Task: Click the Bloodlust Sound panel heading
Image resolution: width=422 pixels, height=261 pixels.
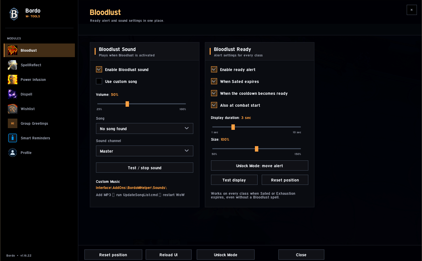Action: pyautogui.click(x=117, y=49)
